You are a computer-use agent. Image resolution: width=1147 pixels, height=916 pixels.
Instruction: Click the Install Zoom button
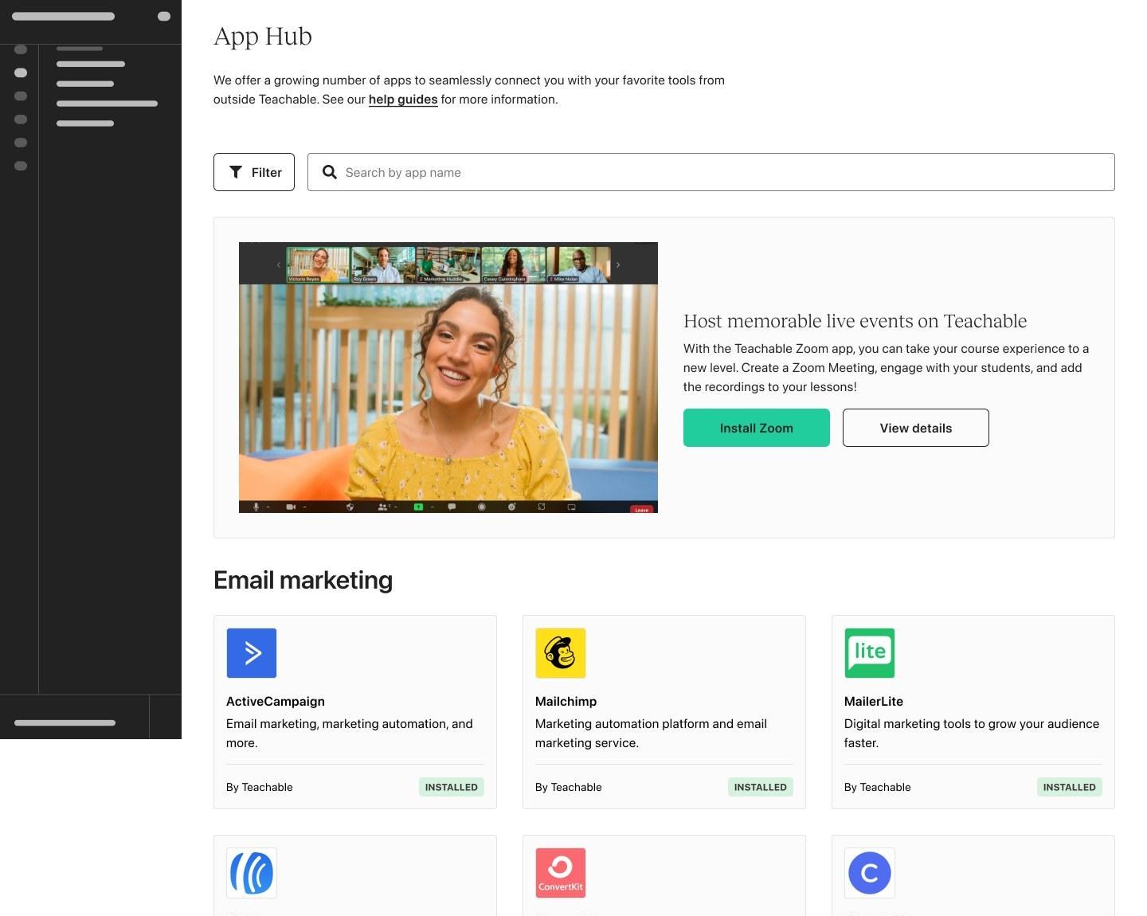coord(757,428)
